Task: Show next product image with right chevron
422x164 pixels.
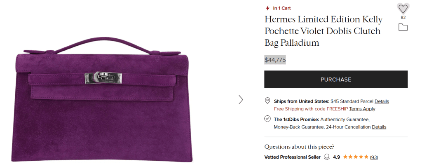Action: click(241, 100)
